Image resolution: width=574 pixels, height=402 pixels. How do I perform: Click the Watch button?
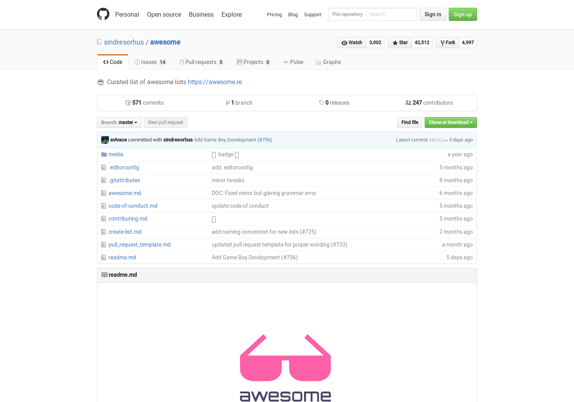pos(352,43)
